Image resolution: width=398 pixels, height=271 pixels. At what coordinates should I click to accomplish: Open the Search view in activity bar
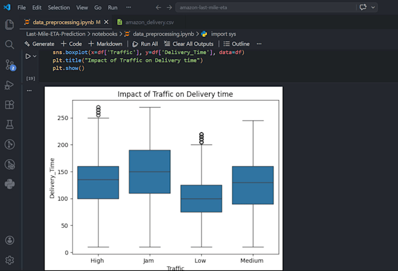tap(9, 44)
